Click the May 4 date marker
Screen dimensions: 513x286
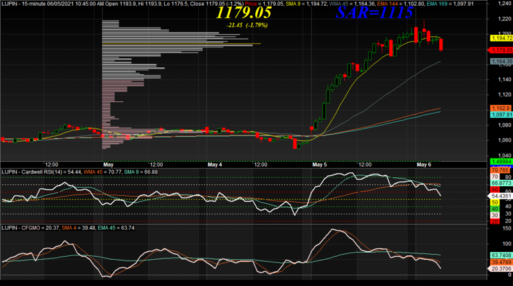[x=215, y=165]
